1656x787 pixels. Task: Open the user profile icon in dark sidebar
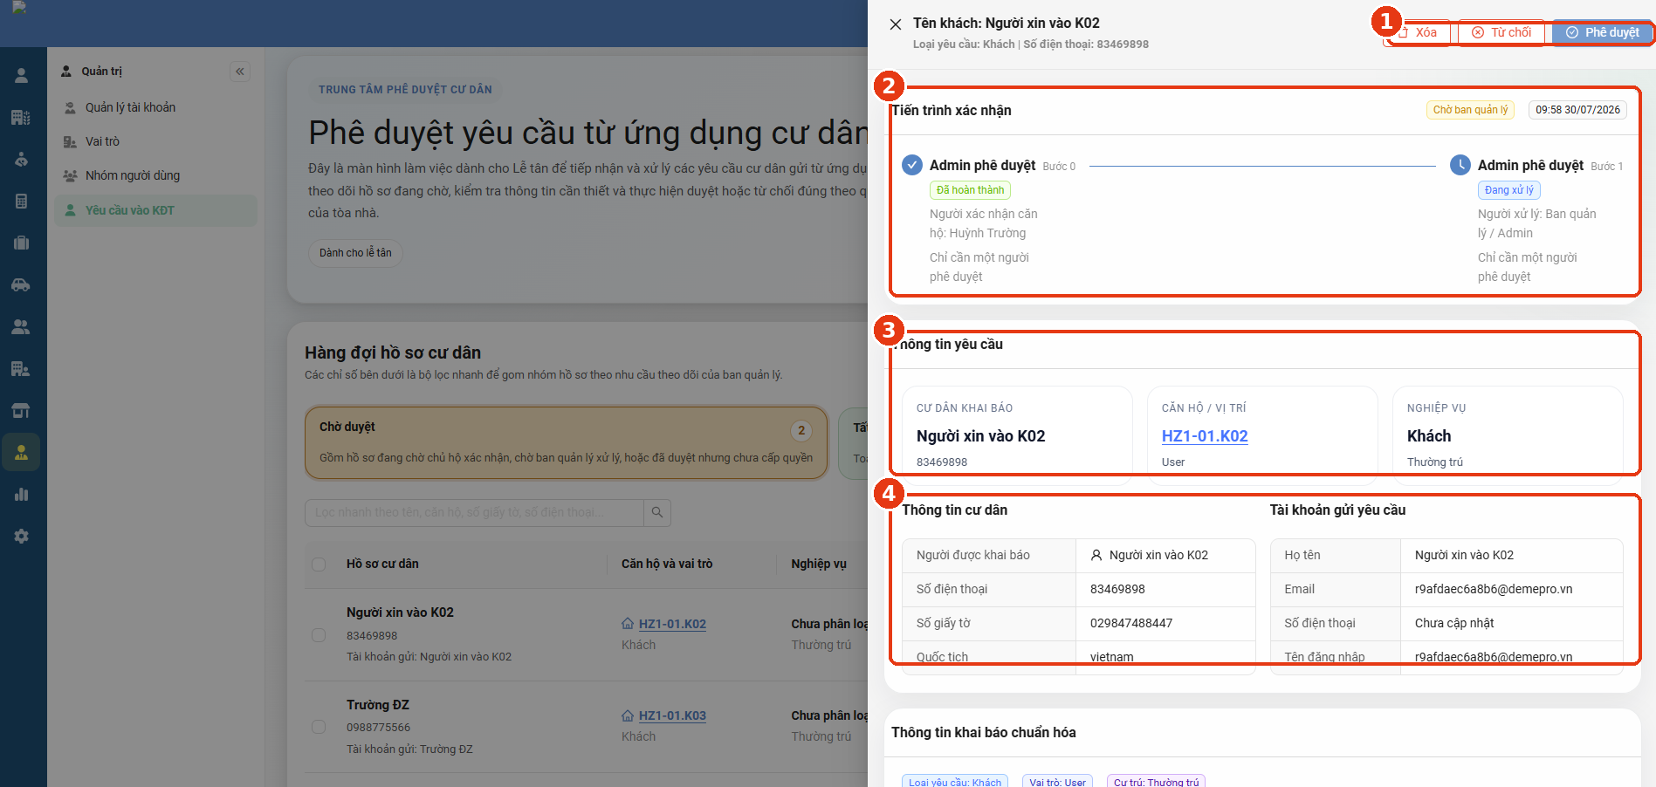pos(21,76)
